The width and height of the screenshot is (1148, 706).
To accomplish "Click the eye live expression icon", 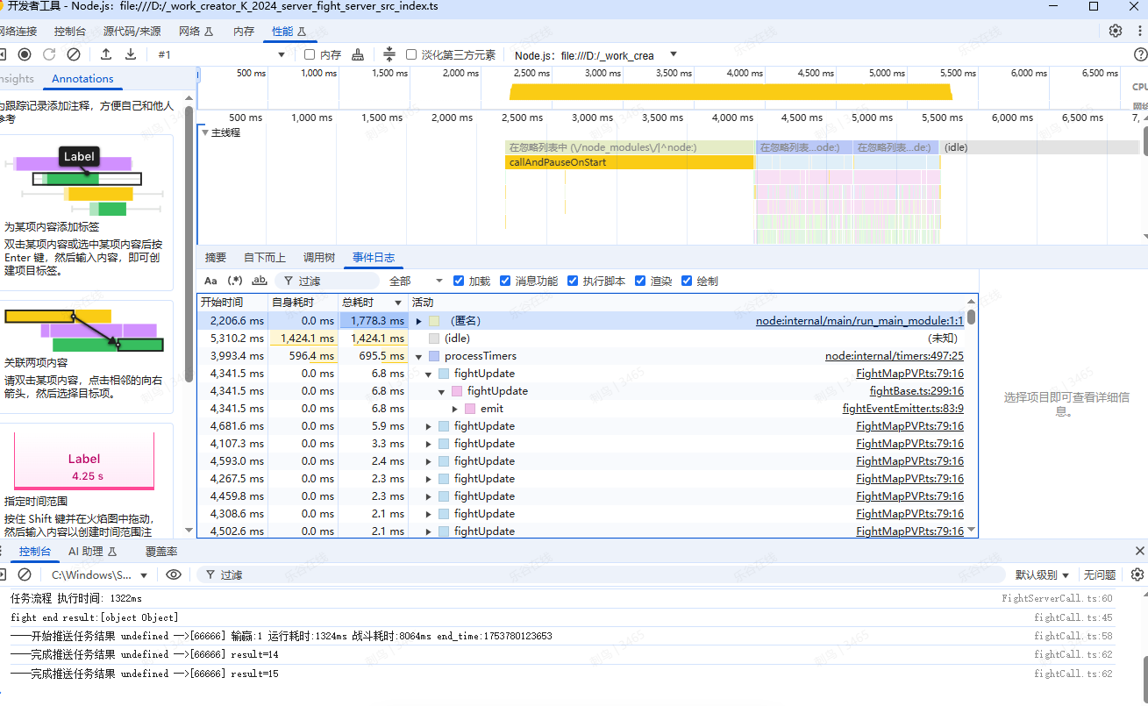I will [174, 574].
